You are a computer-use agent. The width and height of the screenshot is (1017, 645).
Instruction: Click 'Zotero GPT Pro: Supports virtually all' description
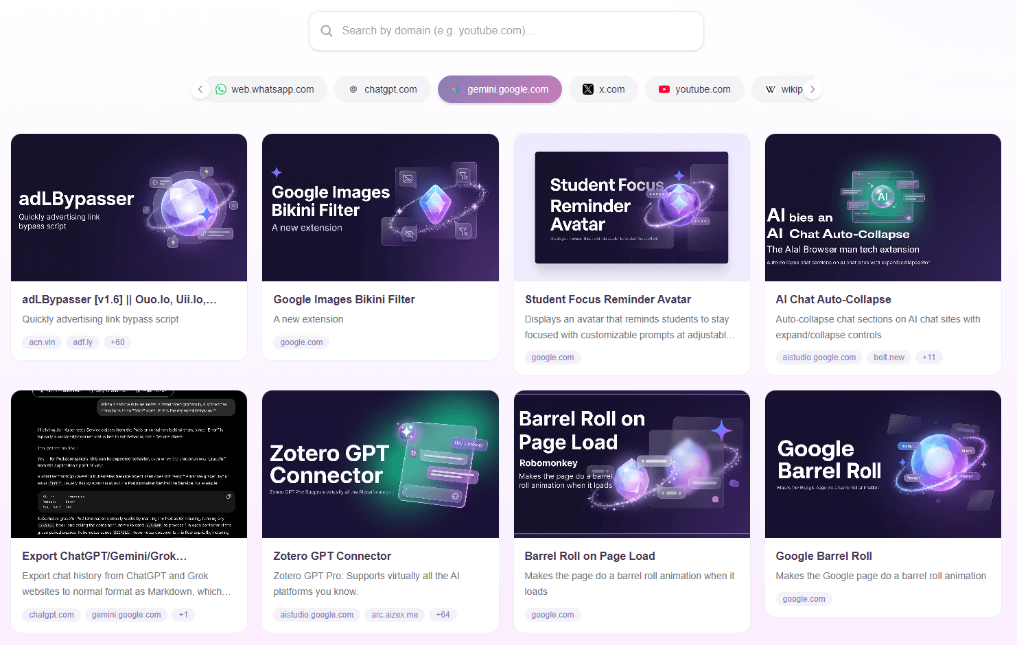tap(366, 584)
